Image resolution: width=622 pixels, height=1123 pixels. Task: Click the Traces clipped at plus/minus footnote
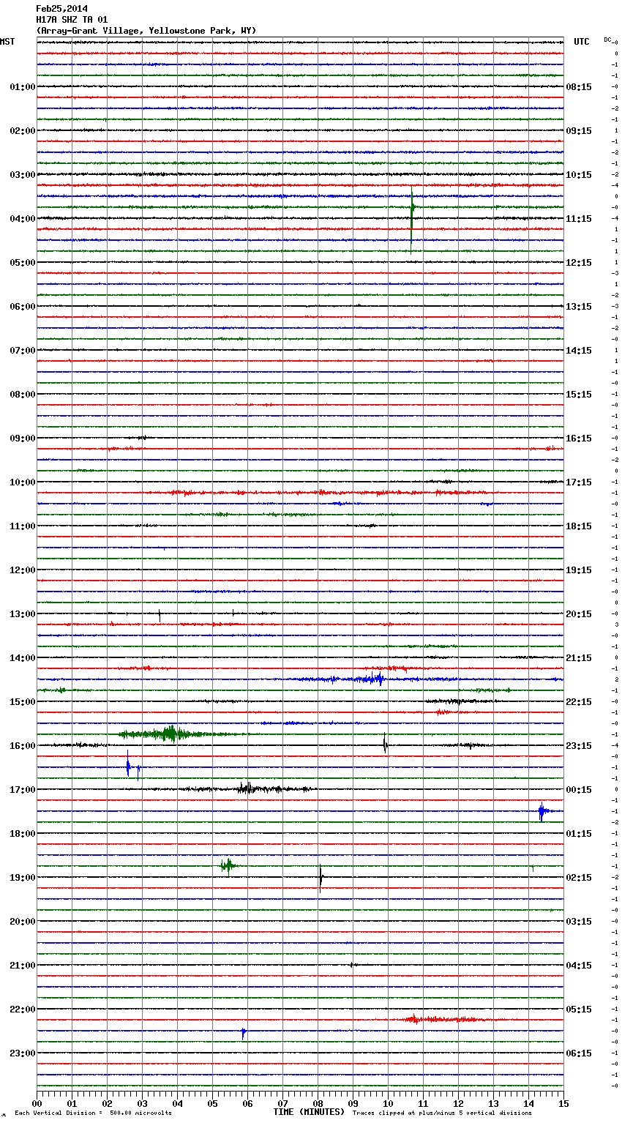pyautogui.click(x=442, y=1113)
